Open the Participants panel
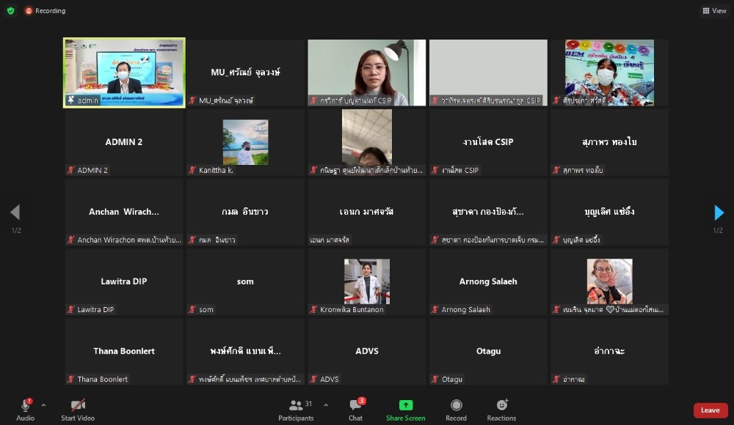The height and width of the screenshot is (425, 734). [296, 406]
